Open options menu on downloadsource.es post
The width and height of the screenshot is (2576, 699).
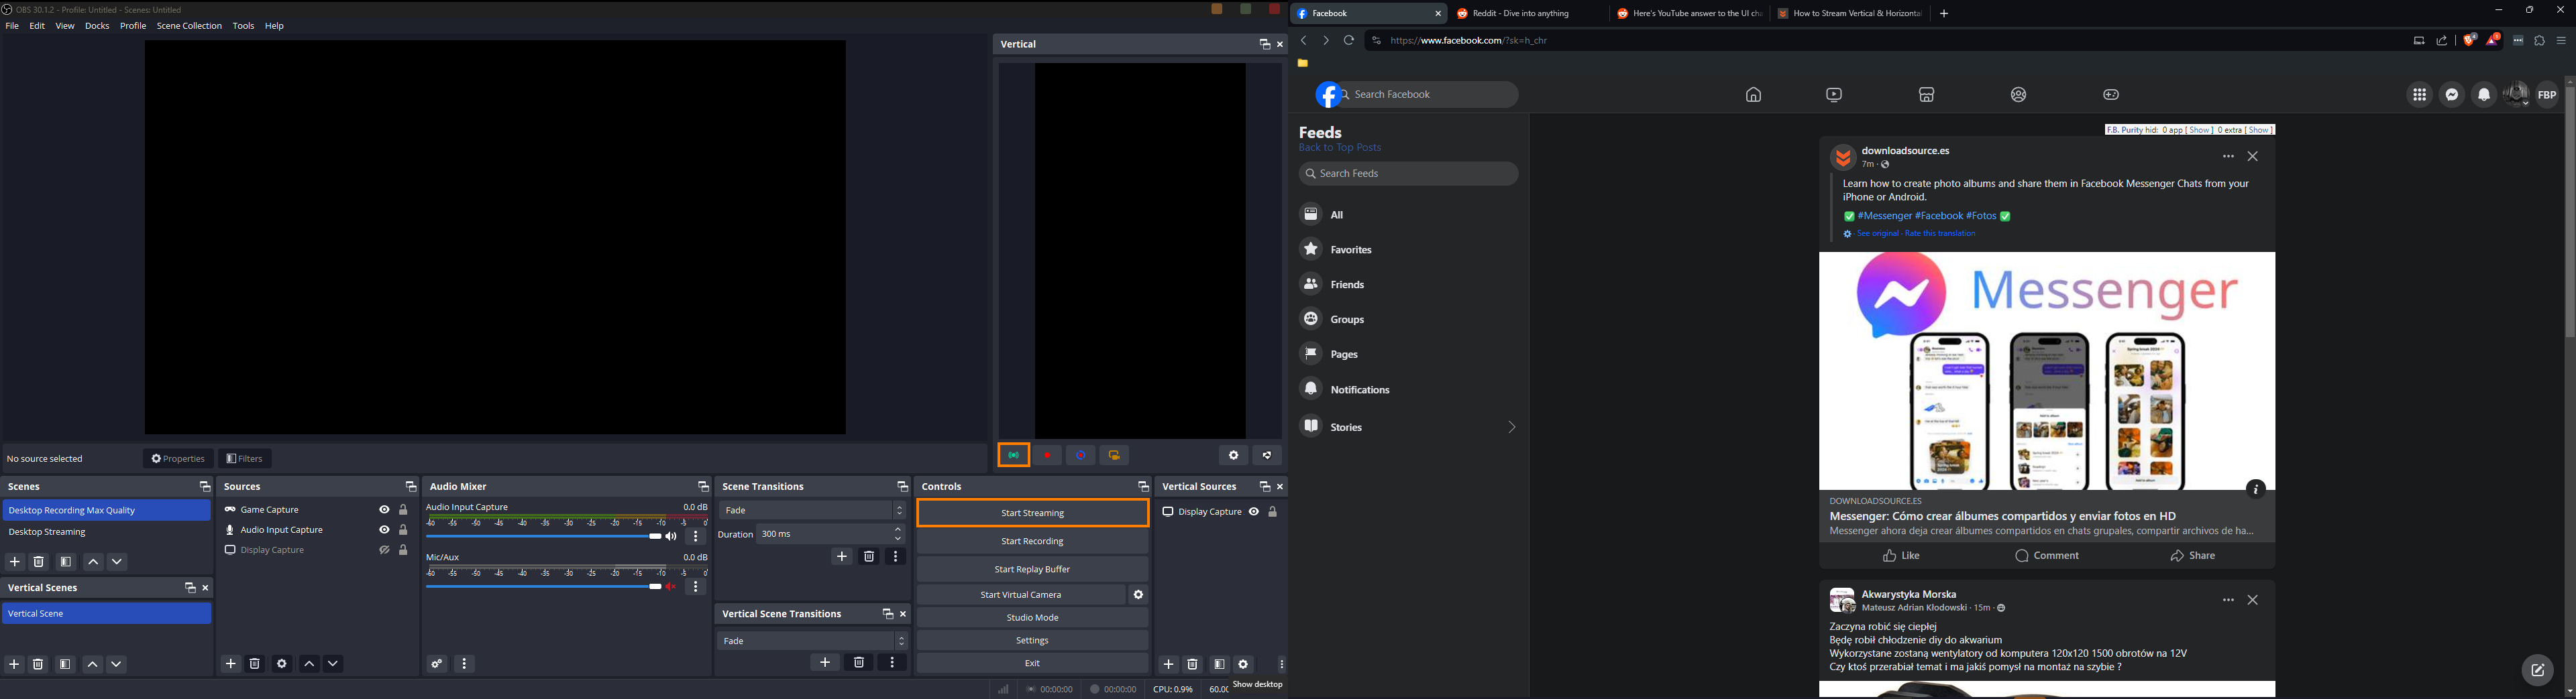click(2228, 157)
